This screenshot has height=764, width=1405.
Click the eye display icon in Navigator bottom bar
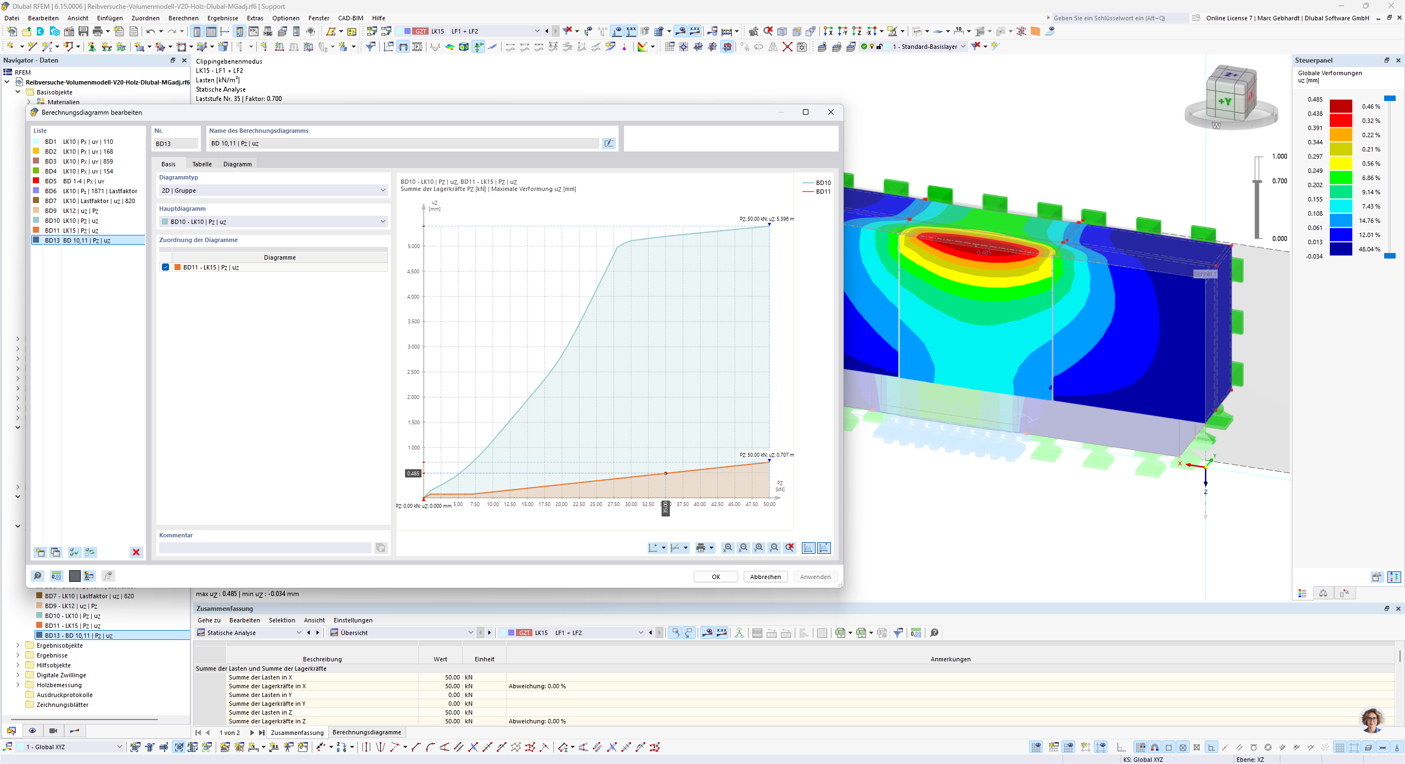tap(32, 731)
